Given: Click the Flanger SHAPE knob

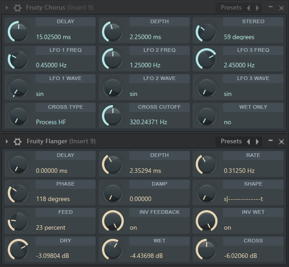Looking at the screenshot, I should click(206, 192).
